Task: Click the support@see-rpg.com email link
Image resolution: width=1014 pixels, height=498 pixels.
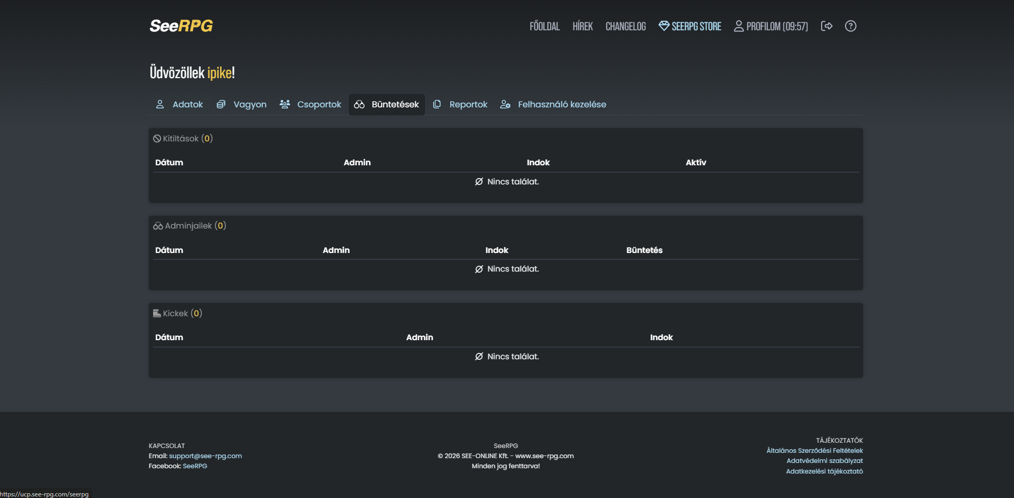Action: pyautogui.click(x=205, y=456)
